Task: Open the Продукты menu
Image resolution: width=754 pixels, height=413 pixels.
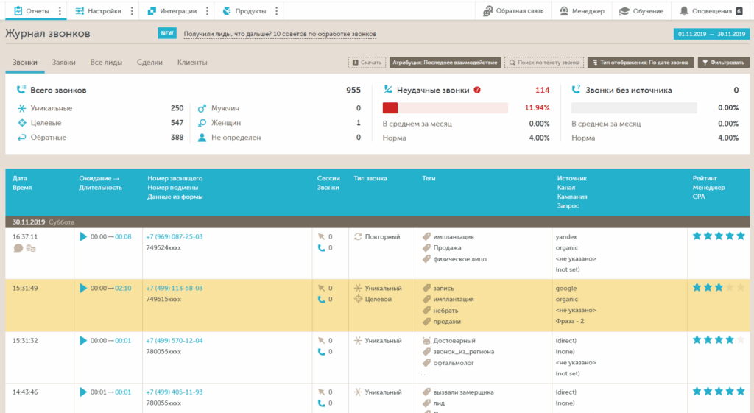Action: pyautogui.click(x=244, y=10)
